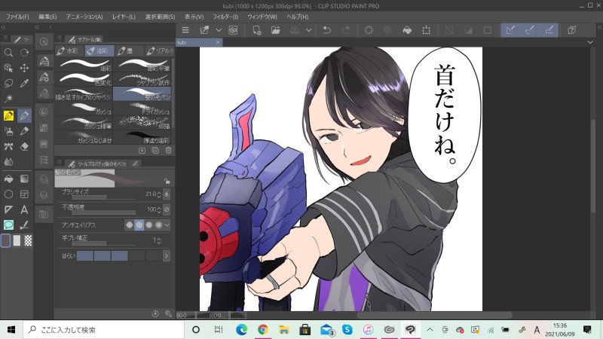Expand the anti-aliasing options dropdown
Image resolution: width=603 pixels, height=339 pixels.
[x=167, y=224]
